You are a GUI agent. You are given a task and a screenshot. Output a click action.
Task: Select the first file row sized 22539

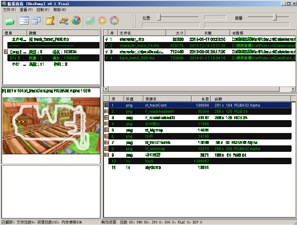point(200,40)
